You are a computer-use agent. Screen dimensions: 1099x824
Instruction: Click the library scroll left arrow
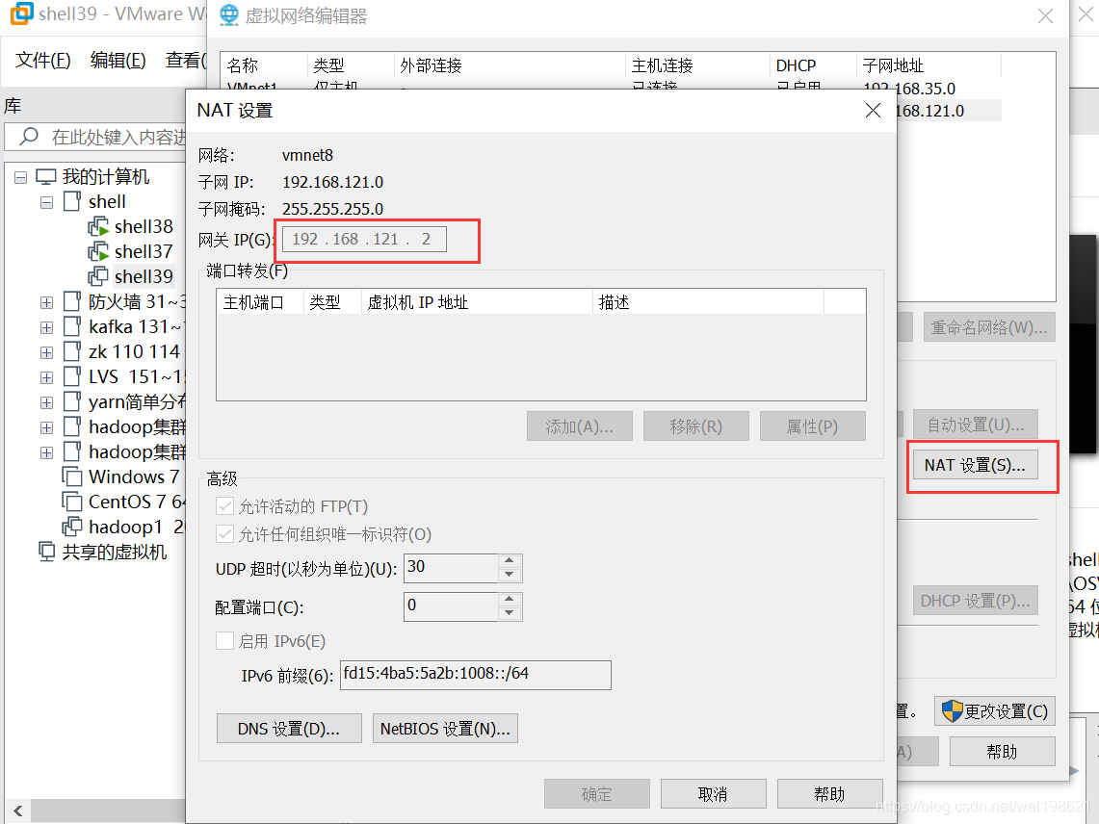tap(17, 811)
